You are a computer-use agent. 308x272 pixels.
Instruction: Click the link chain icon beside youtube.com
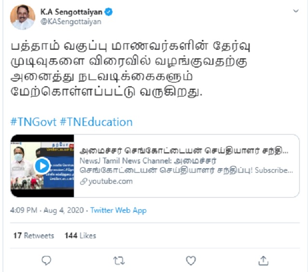pyautogui.click(x=84, y=182)
